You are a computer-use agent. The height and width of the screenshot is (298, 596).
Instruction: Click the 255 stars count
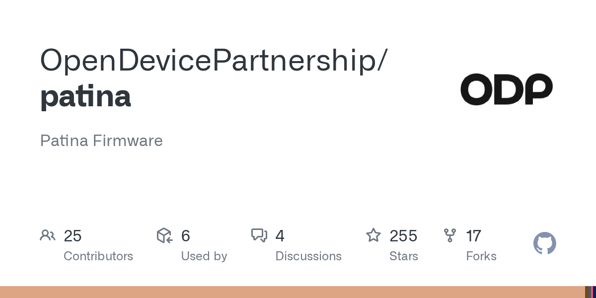tap(403, 236)
